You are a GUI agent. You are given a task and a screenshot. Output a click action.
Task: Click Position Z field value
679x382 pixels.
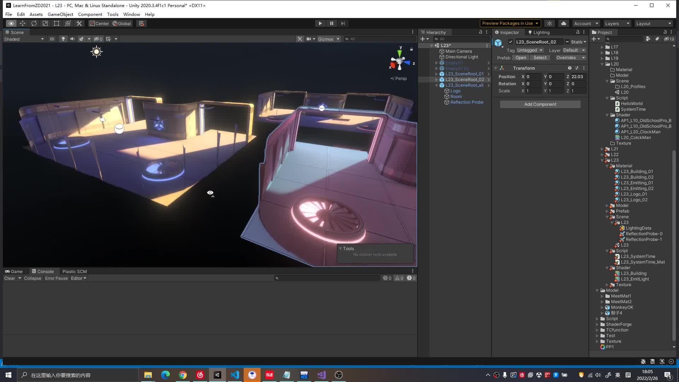[579, 76]
